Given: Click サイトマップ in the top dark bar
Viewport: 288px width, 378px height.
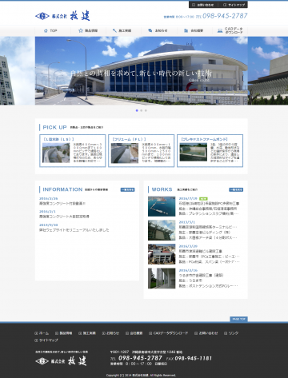Looking at the screenshot, I should (234, 5).
